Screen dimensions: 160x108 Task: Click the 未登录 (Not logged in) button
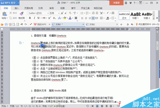click(x=116, y=3)
